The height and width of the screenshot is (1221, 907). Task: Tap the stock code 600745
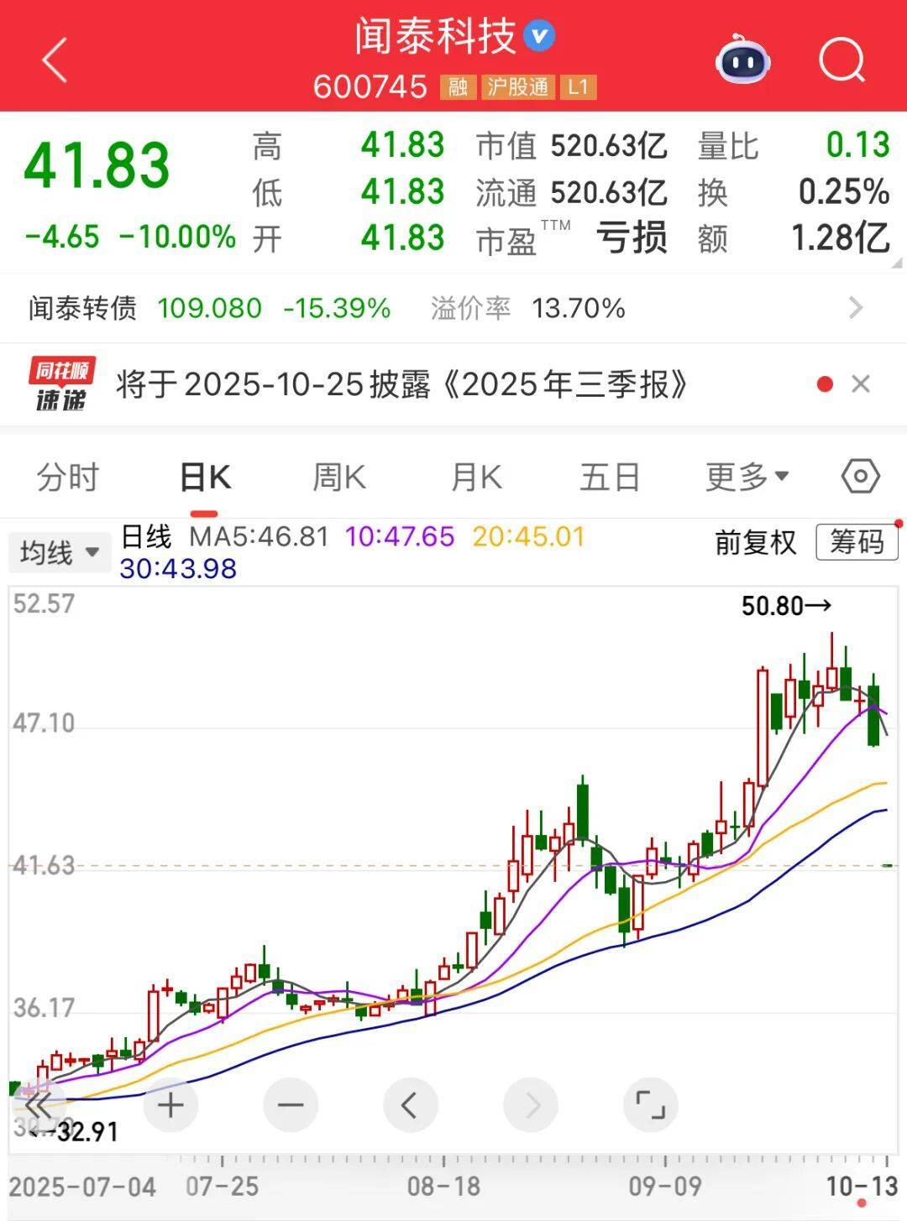point(370,87)
